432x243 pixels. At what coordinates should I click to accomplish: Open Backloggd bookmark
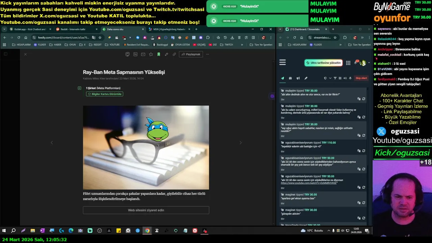click(160, 45)
